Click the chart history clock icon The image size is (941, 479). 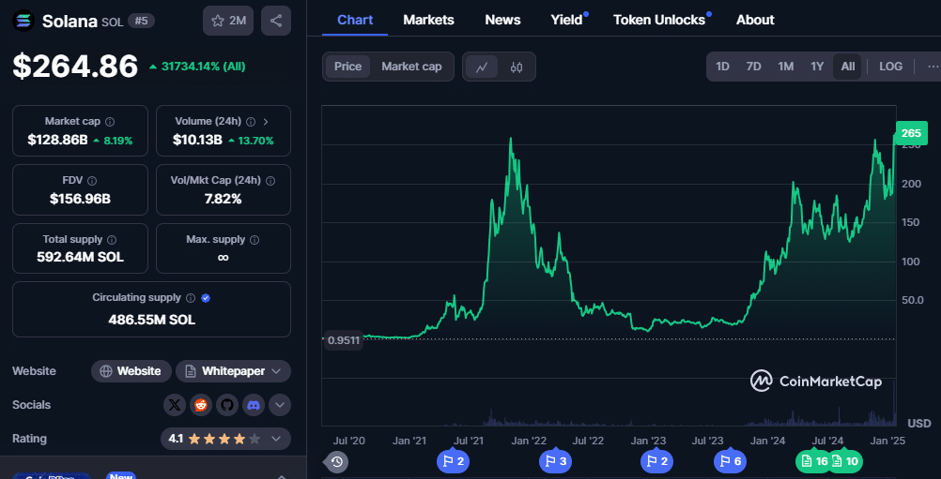pyautogui.click(x=336, y=461)
